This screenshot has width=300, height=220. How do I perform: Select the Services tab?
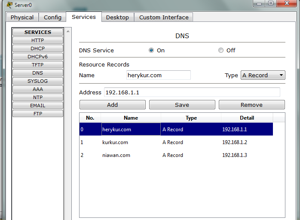point(84,17)
